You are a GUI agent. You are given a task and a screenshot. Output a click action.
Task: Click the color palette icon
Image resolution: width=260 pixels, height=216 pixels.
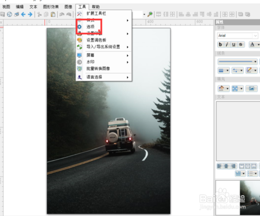click(80, 40)
